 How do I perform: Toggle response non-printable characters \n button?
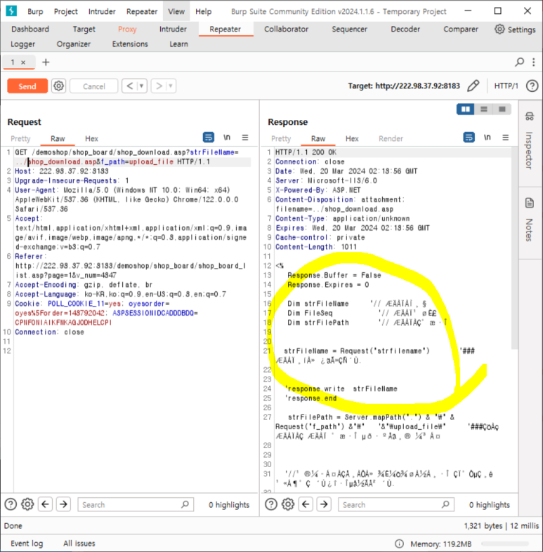coord(487,137)
